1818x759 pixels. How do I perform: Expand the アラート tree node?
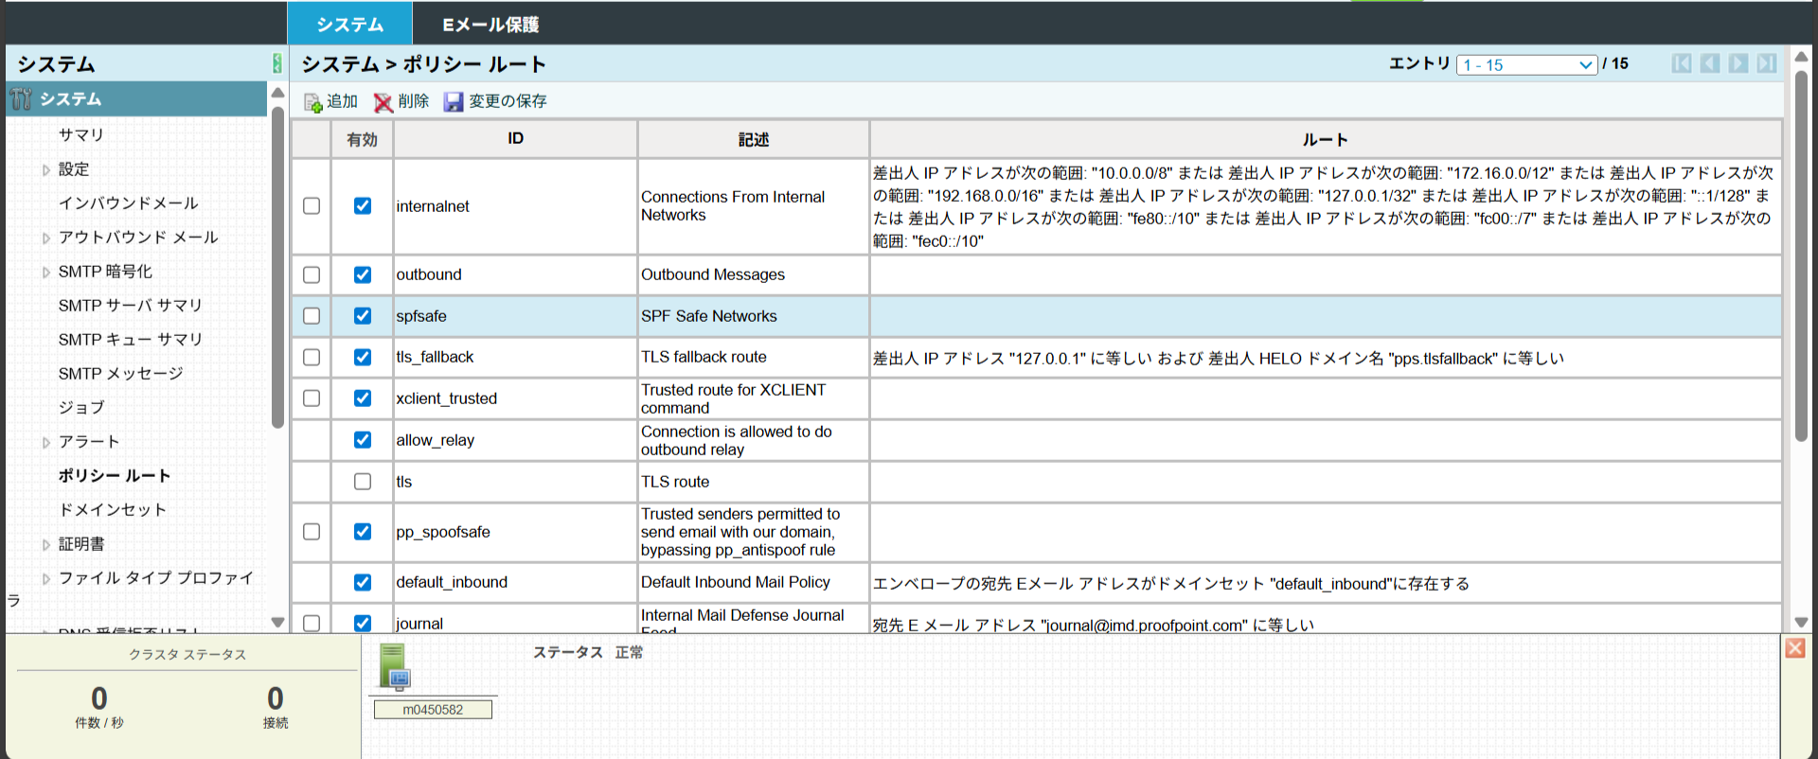click(x=46, y=443)
